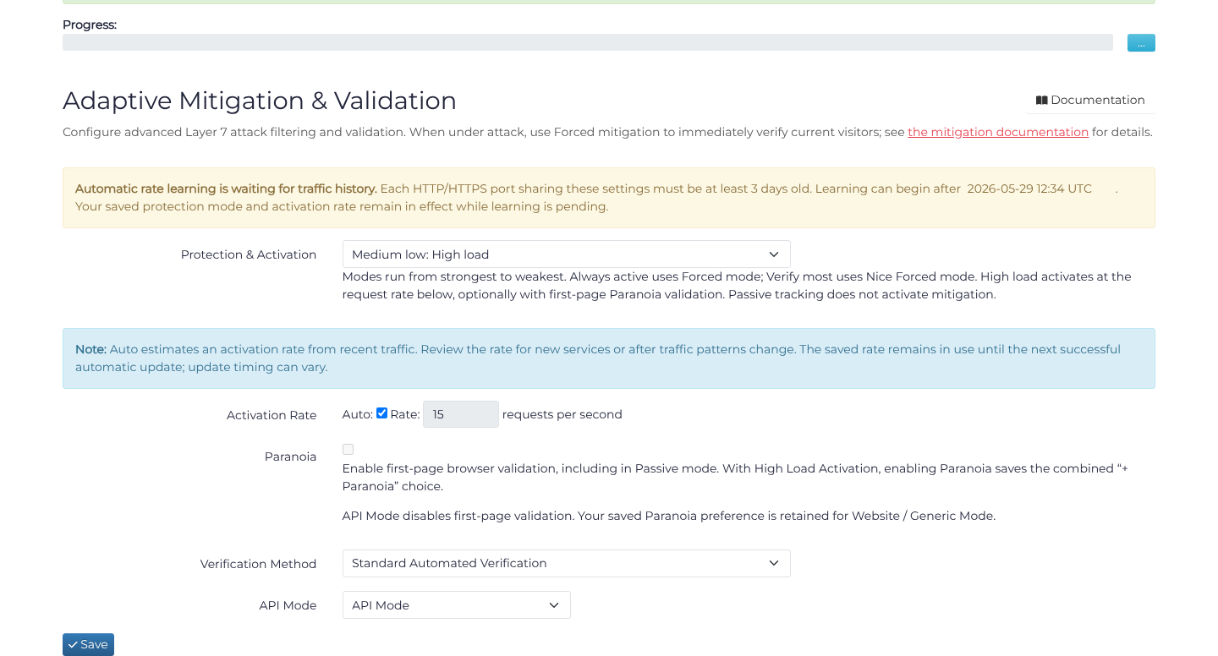The image size is (1218, 656).
Task: Expand the Verification Method dropdown
Action: click(566, 564)
